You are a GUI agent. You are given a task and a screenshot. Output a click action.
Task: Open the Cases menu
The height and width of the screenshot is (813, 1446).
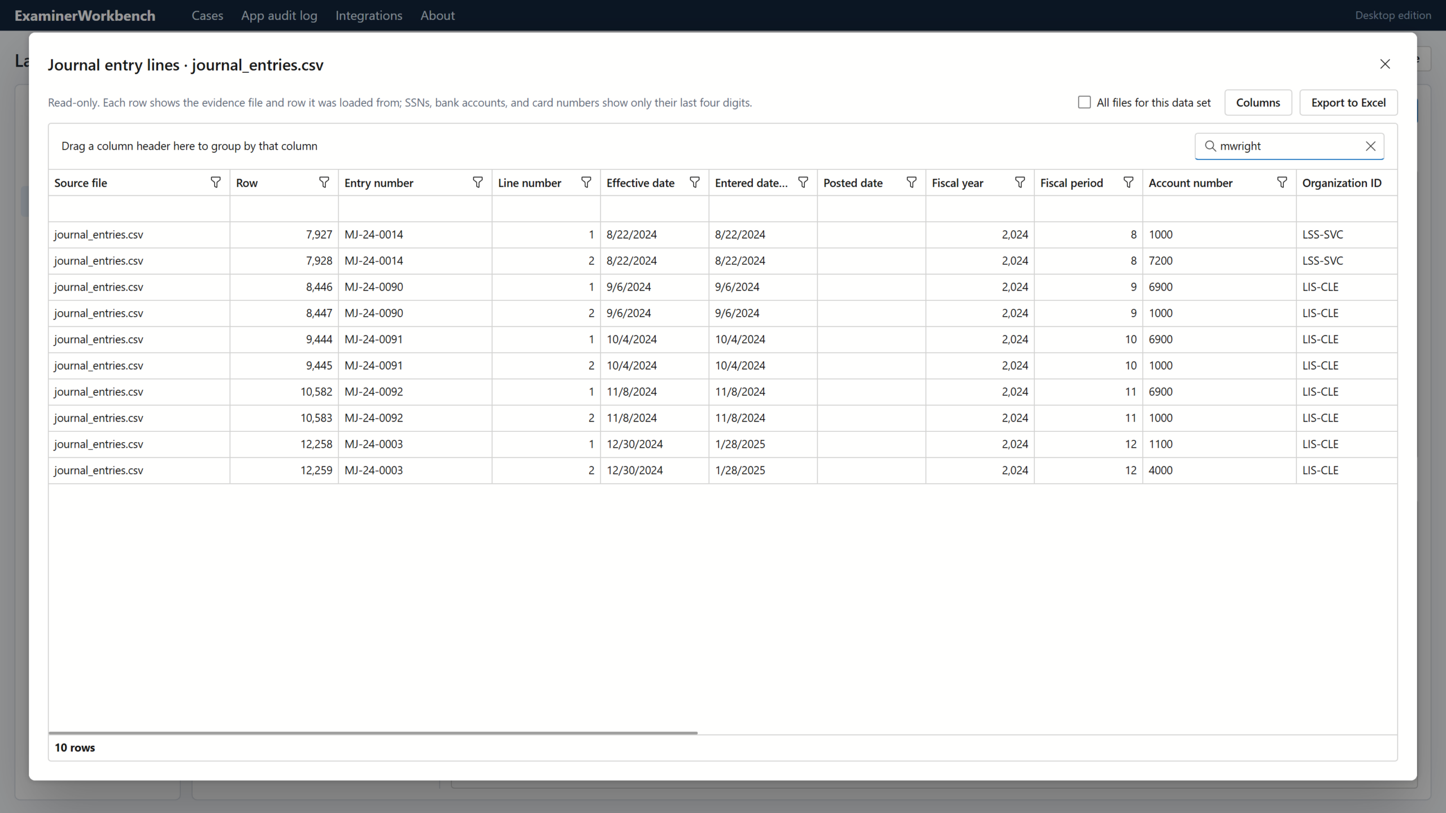tap(207, 15)
